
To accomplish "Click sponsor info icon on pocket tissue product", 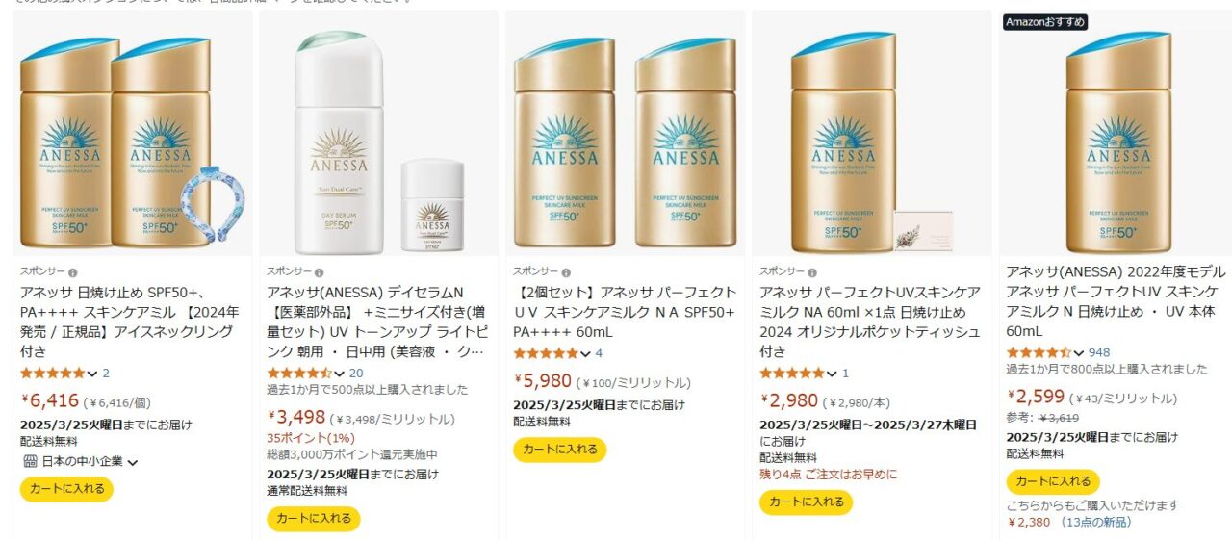I will [x=812, y=272].
